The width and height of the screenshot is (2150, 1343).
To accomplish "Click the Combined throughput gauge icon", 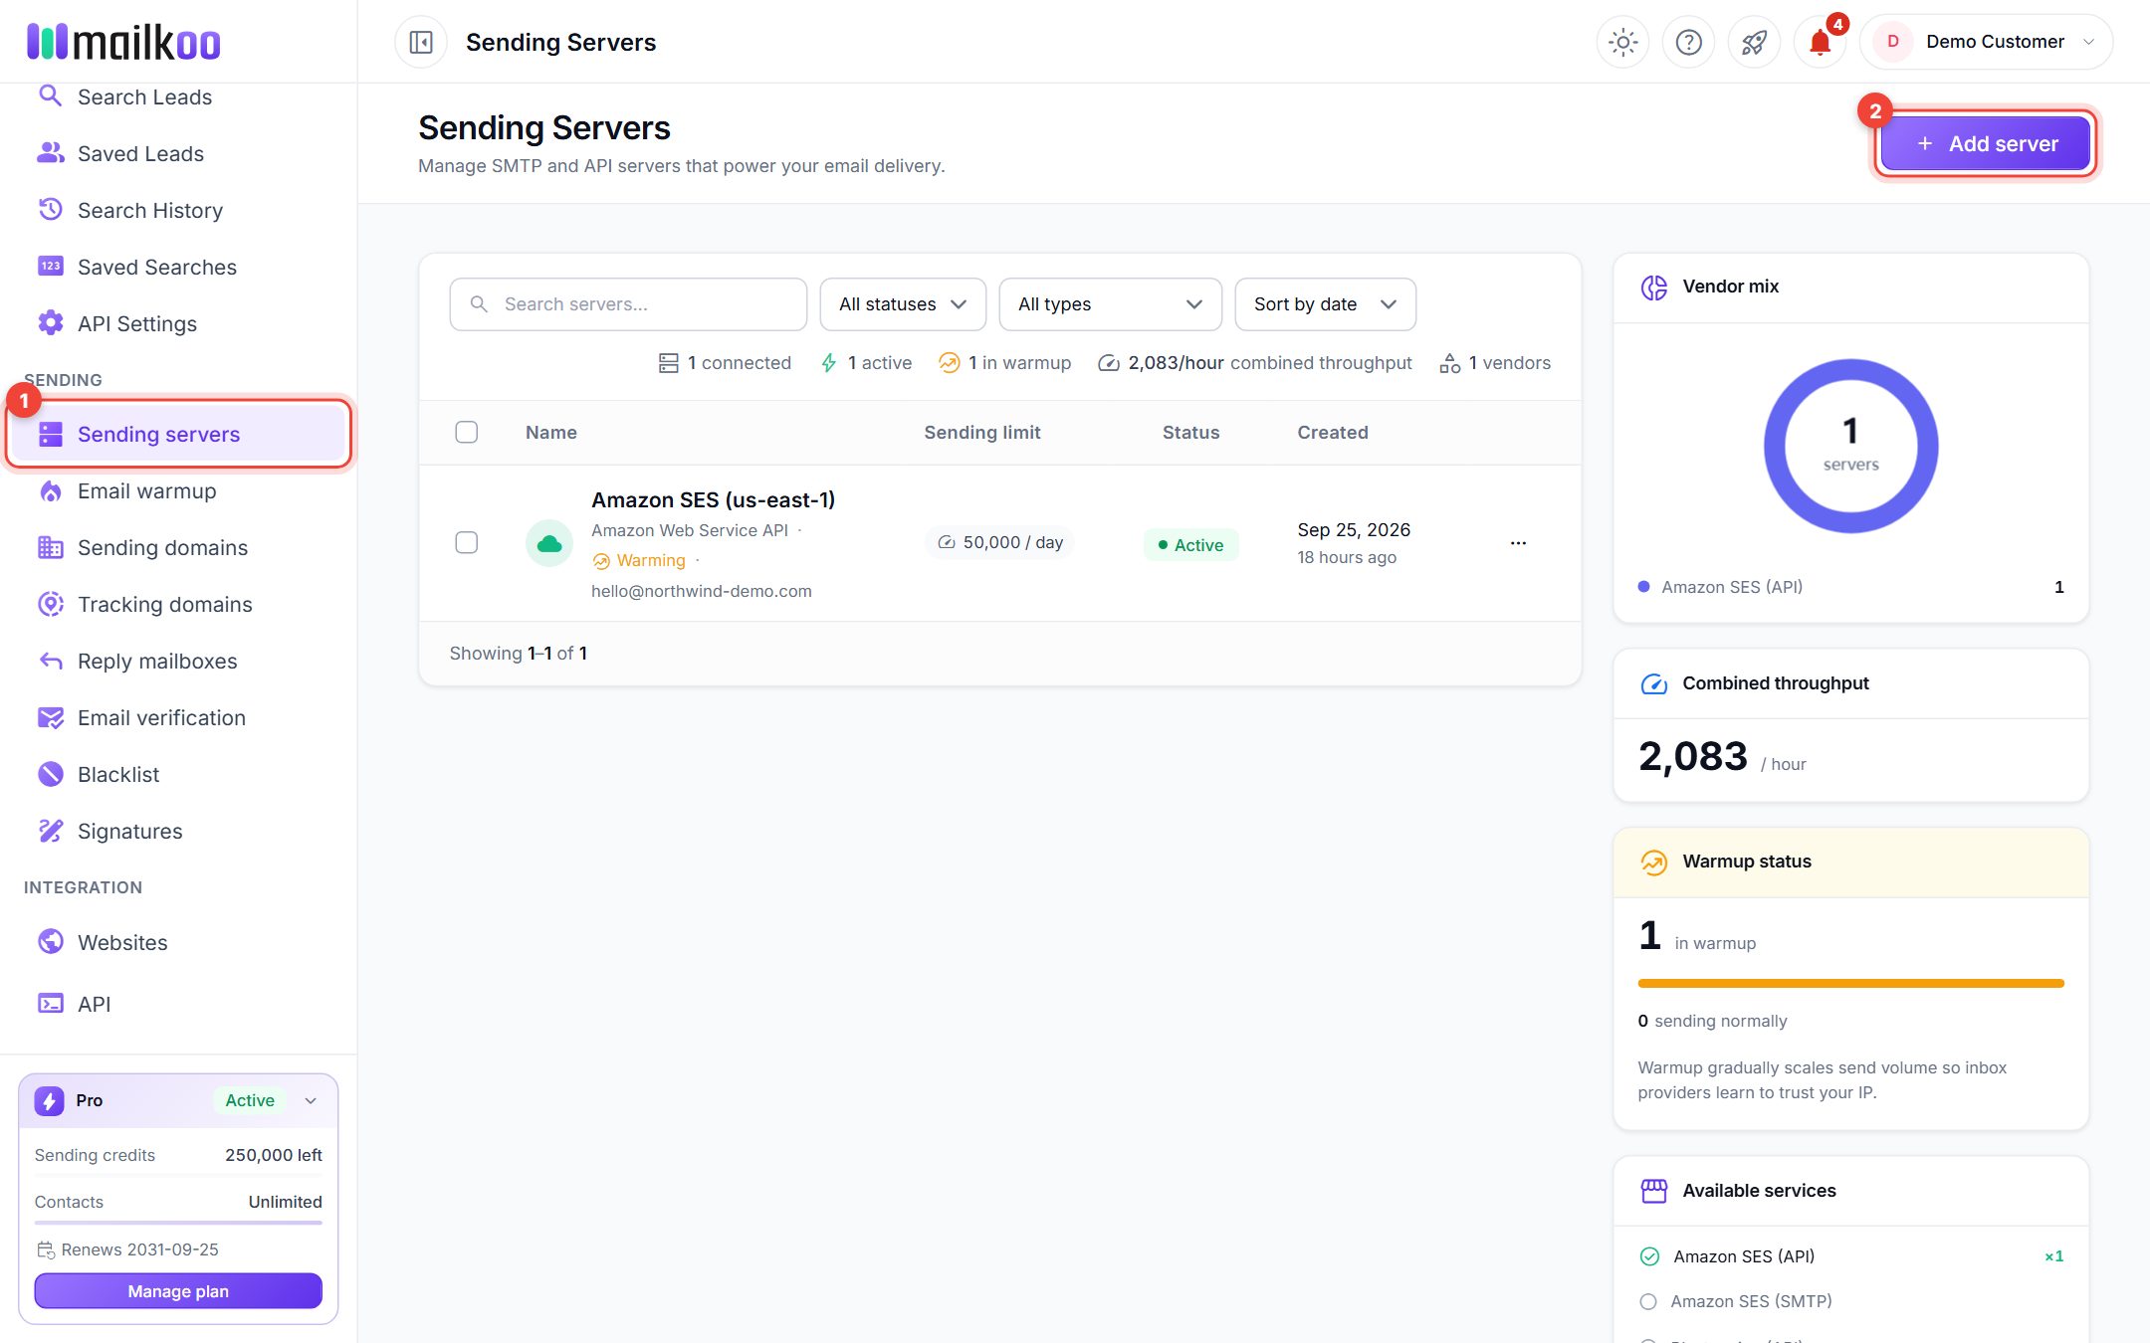I will [x=1654, y=683].
